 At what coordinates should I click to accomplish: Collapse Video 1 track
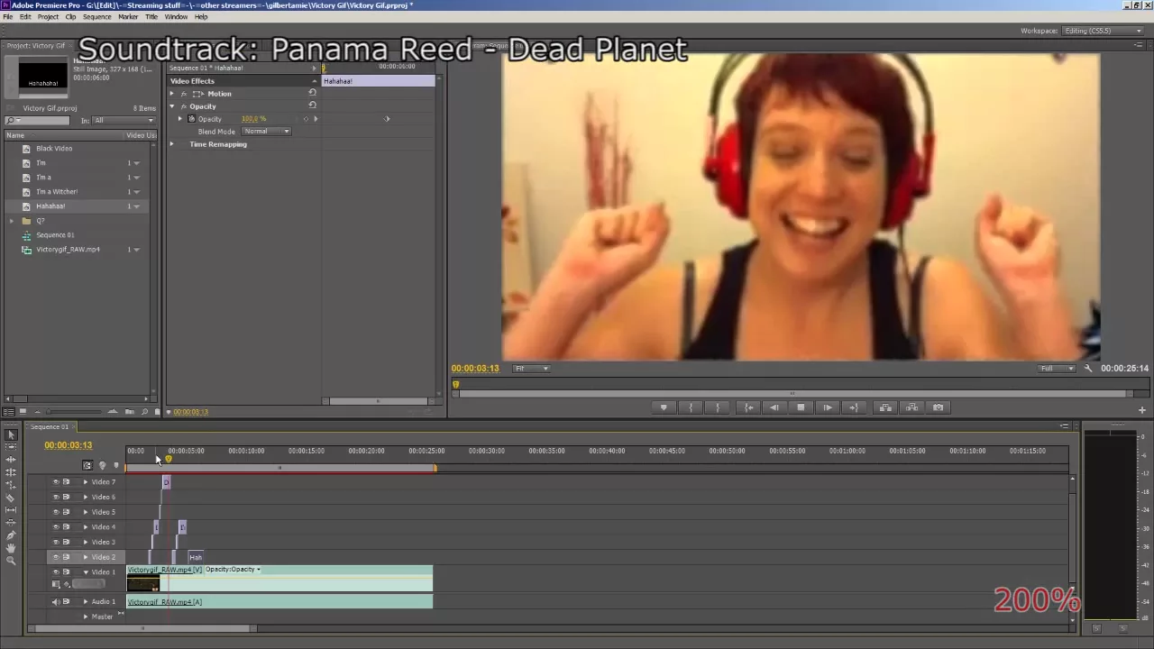click(86, 572)
